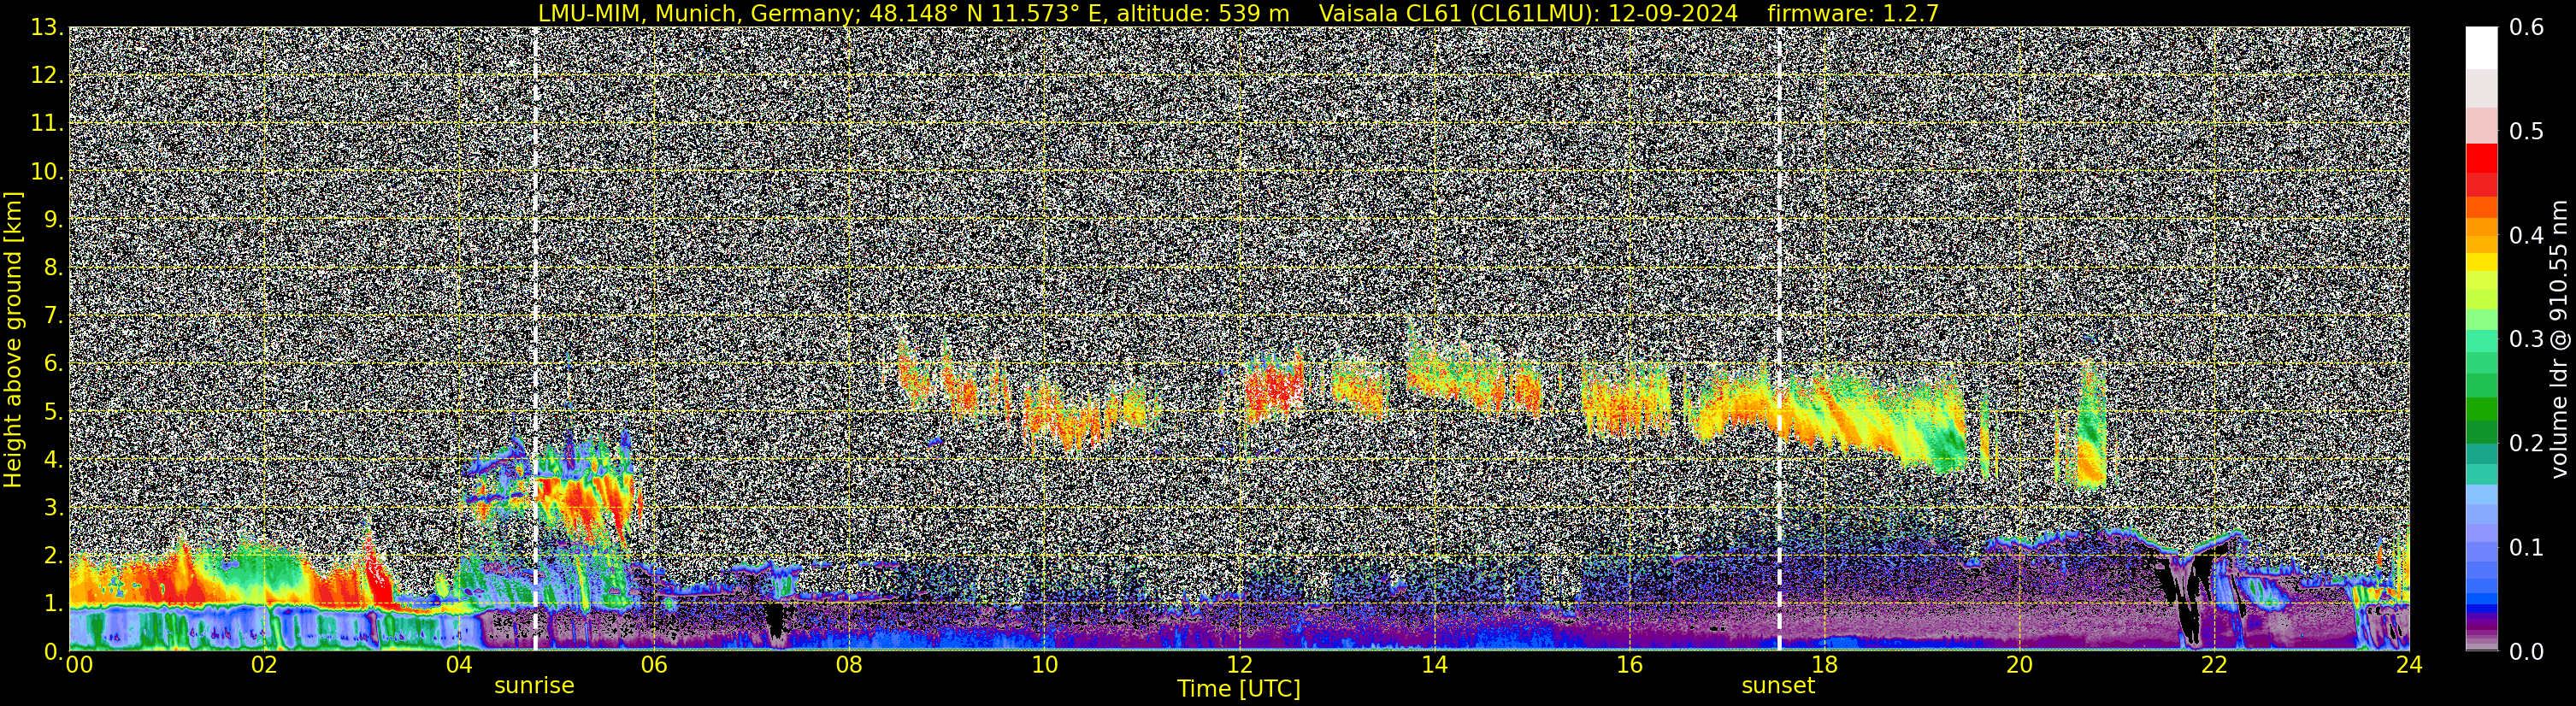Click the time axis tick label 06
Screen dimensions: 2576x706
tap(654, 666)
